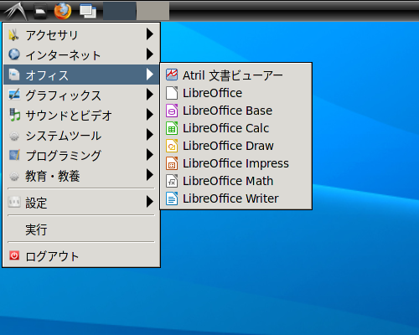Switch to the second gray workspace
The width and height of the screenshot is (419, 335).
(x=153, y=11)
